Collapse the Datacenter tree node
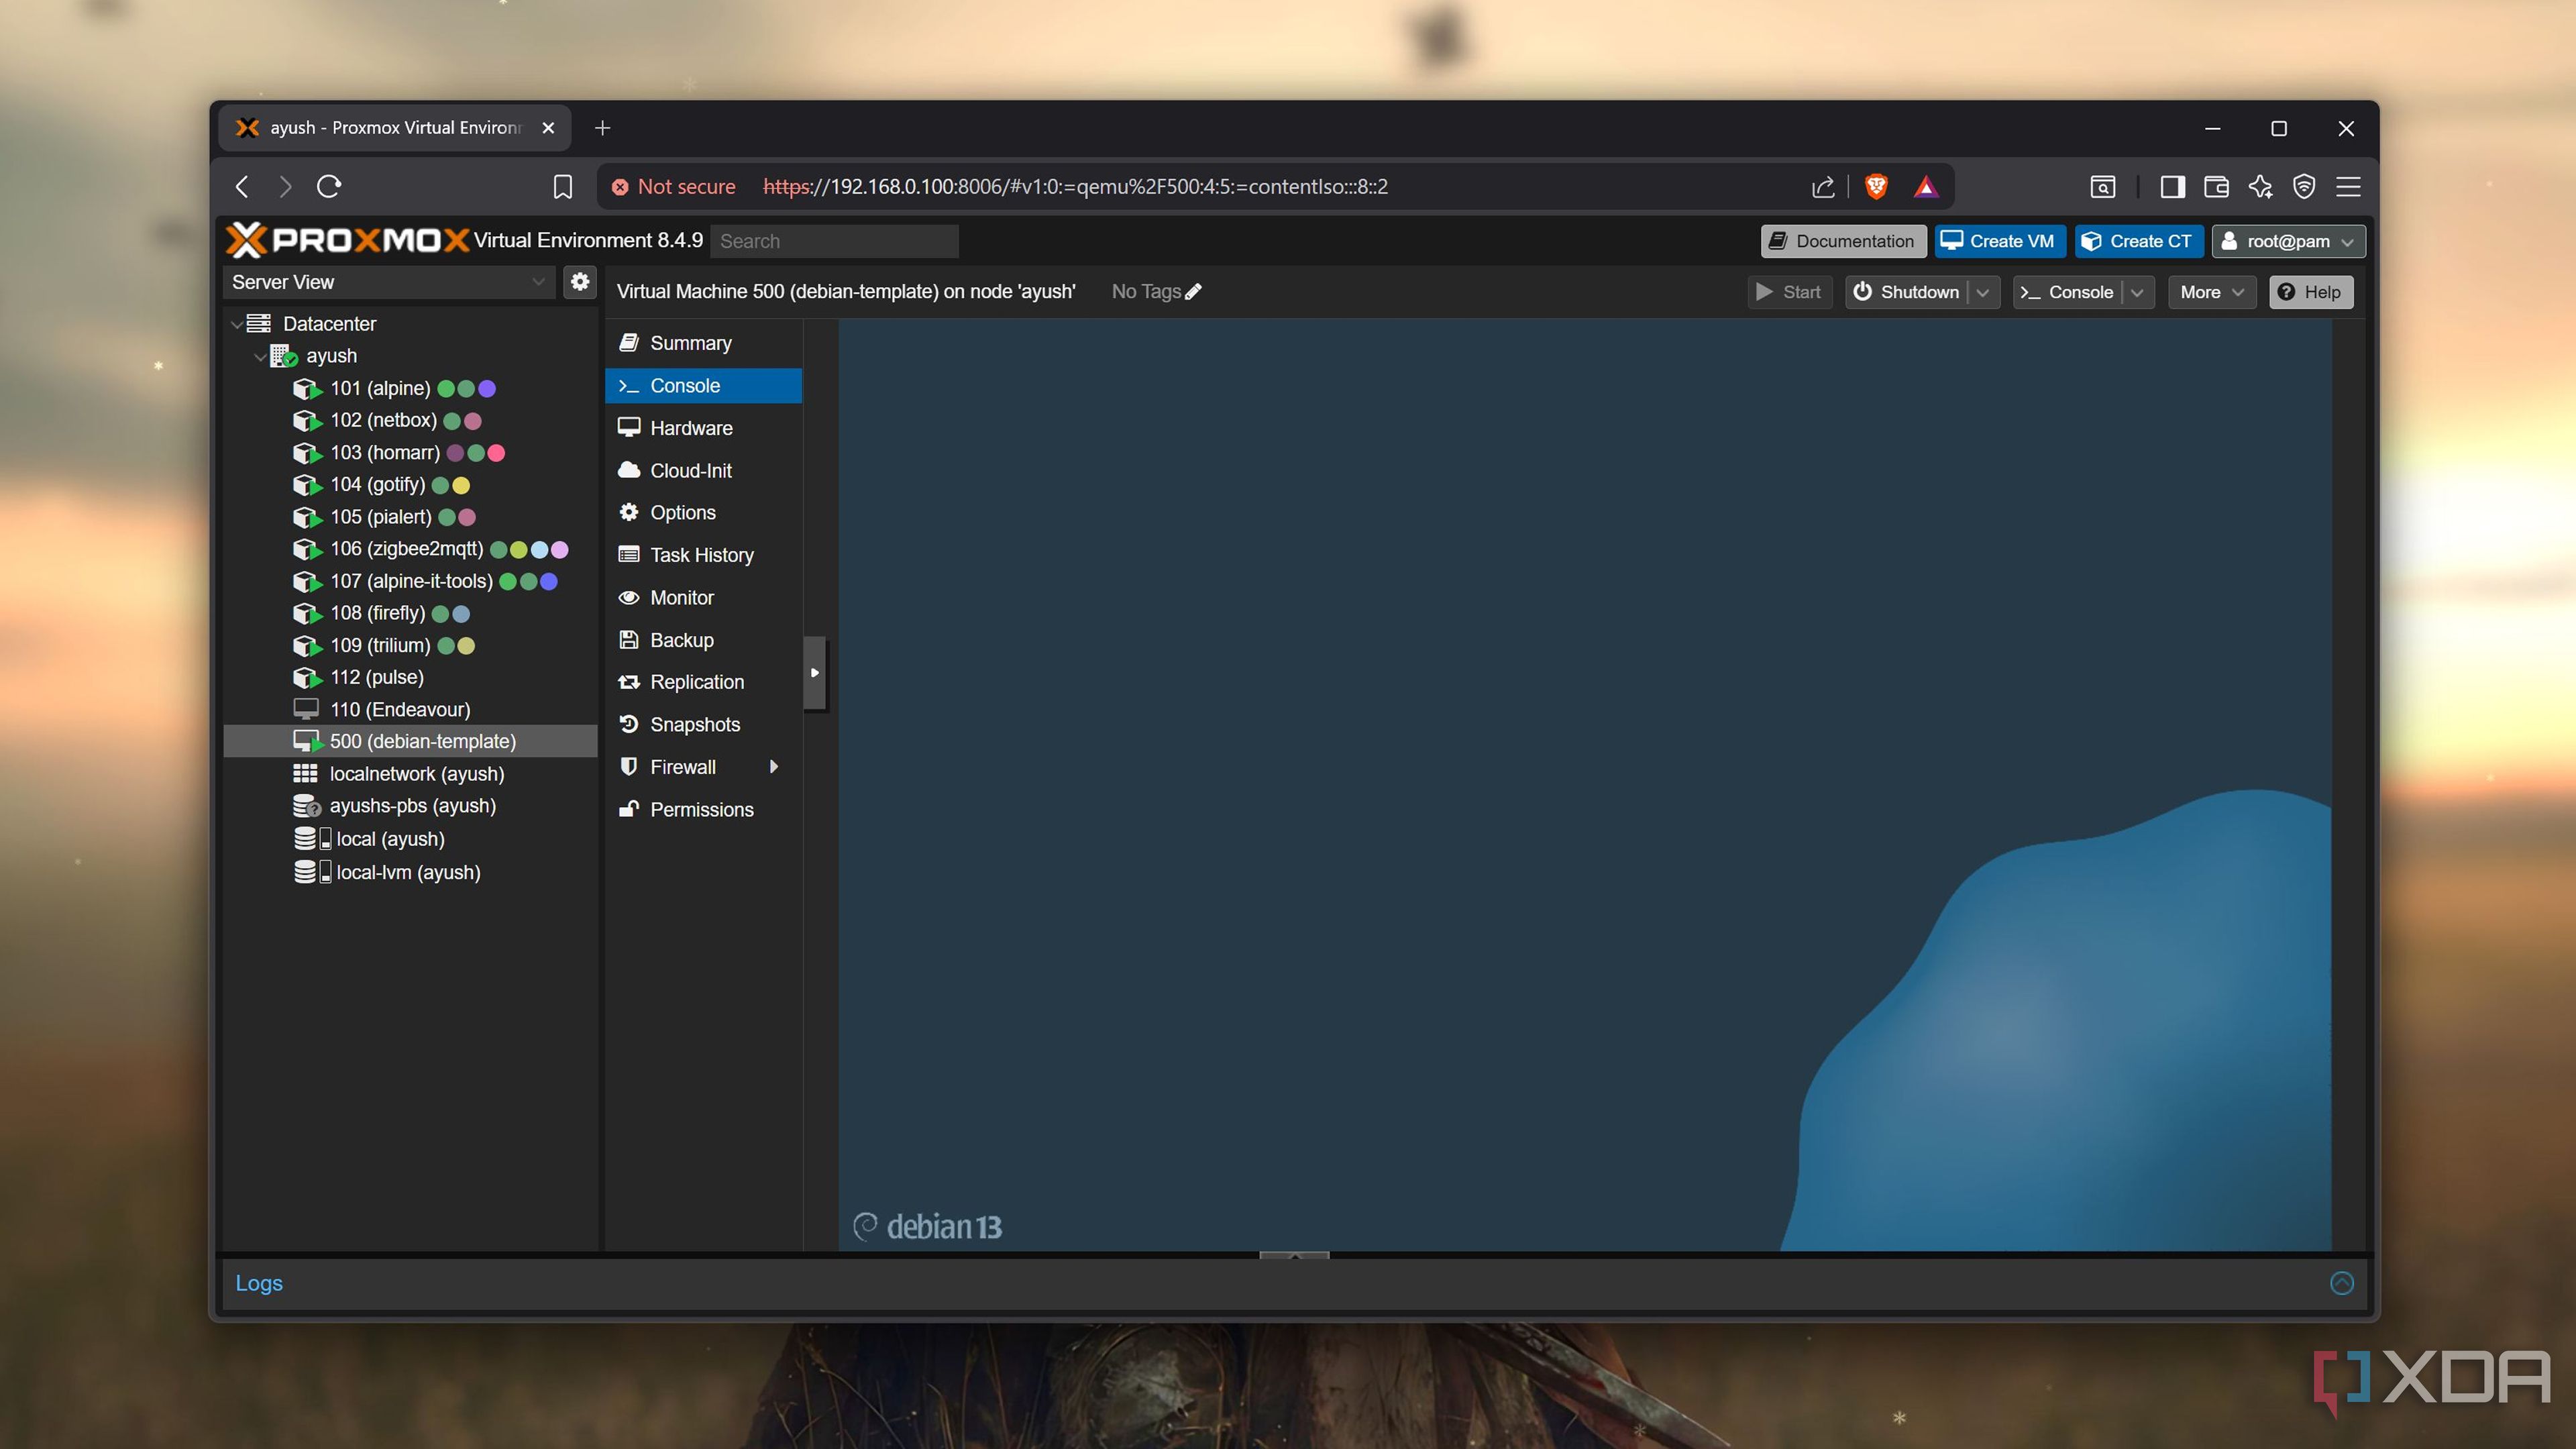 [x=236, y=324]
